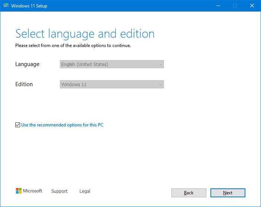Uncheck the recommended options checkbox
The width and height of the screenshot is (261, 207).
tap(17, 125)
